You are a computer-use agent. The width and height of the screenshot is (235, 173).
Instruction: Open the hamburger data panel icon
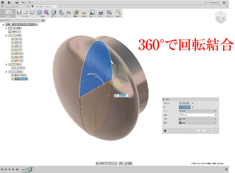pos(3,2)
